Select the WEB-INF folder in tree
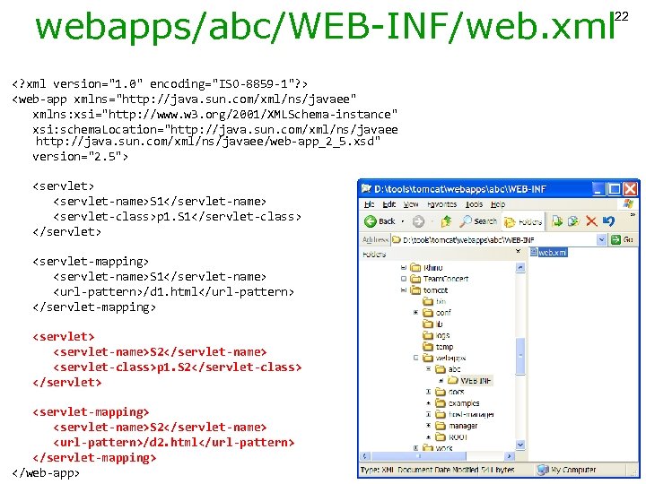Screen dimensions: 646x484 click(469, 381)
